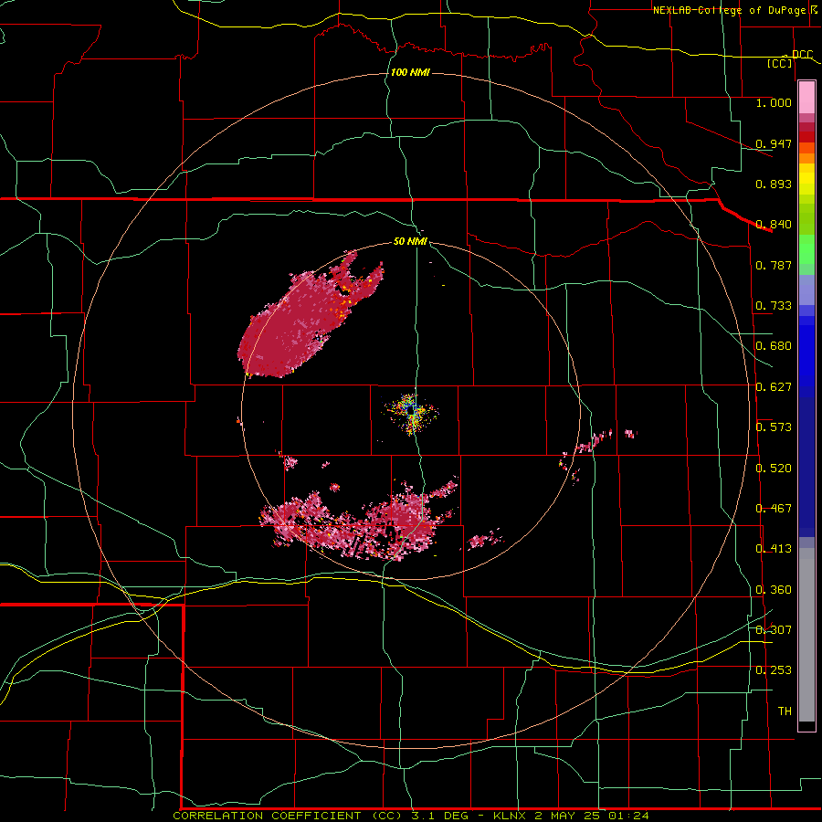Click the 0.467 scale value
This screenshot has height=822, width=822.
pos(774,508)
